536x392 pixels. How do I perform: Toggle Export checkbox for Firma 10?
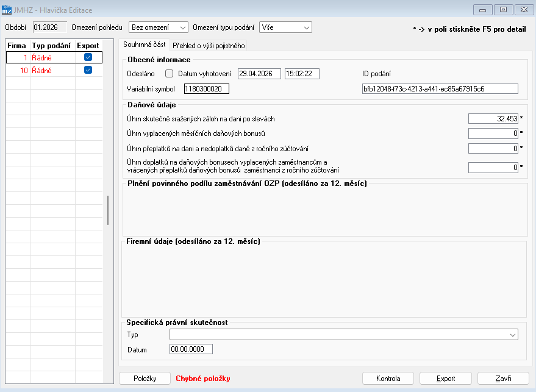click(88, 70)
